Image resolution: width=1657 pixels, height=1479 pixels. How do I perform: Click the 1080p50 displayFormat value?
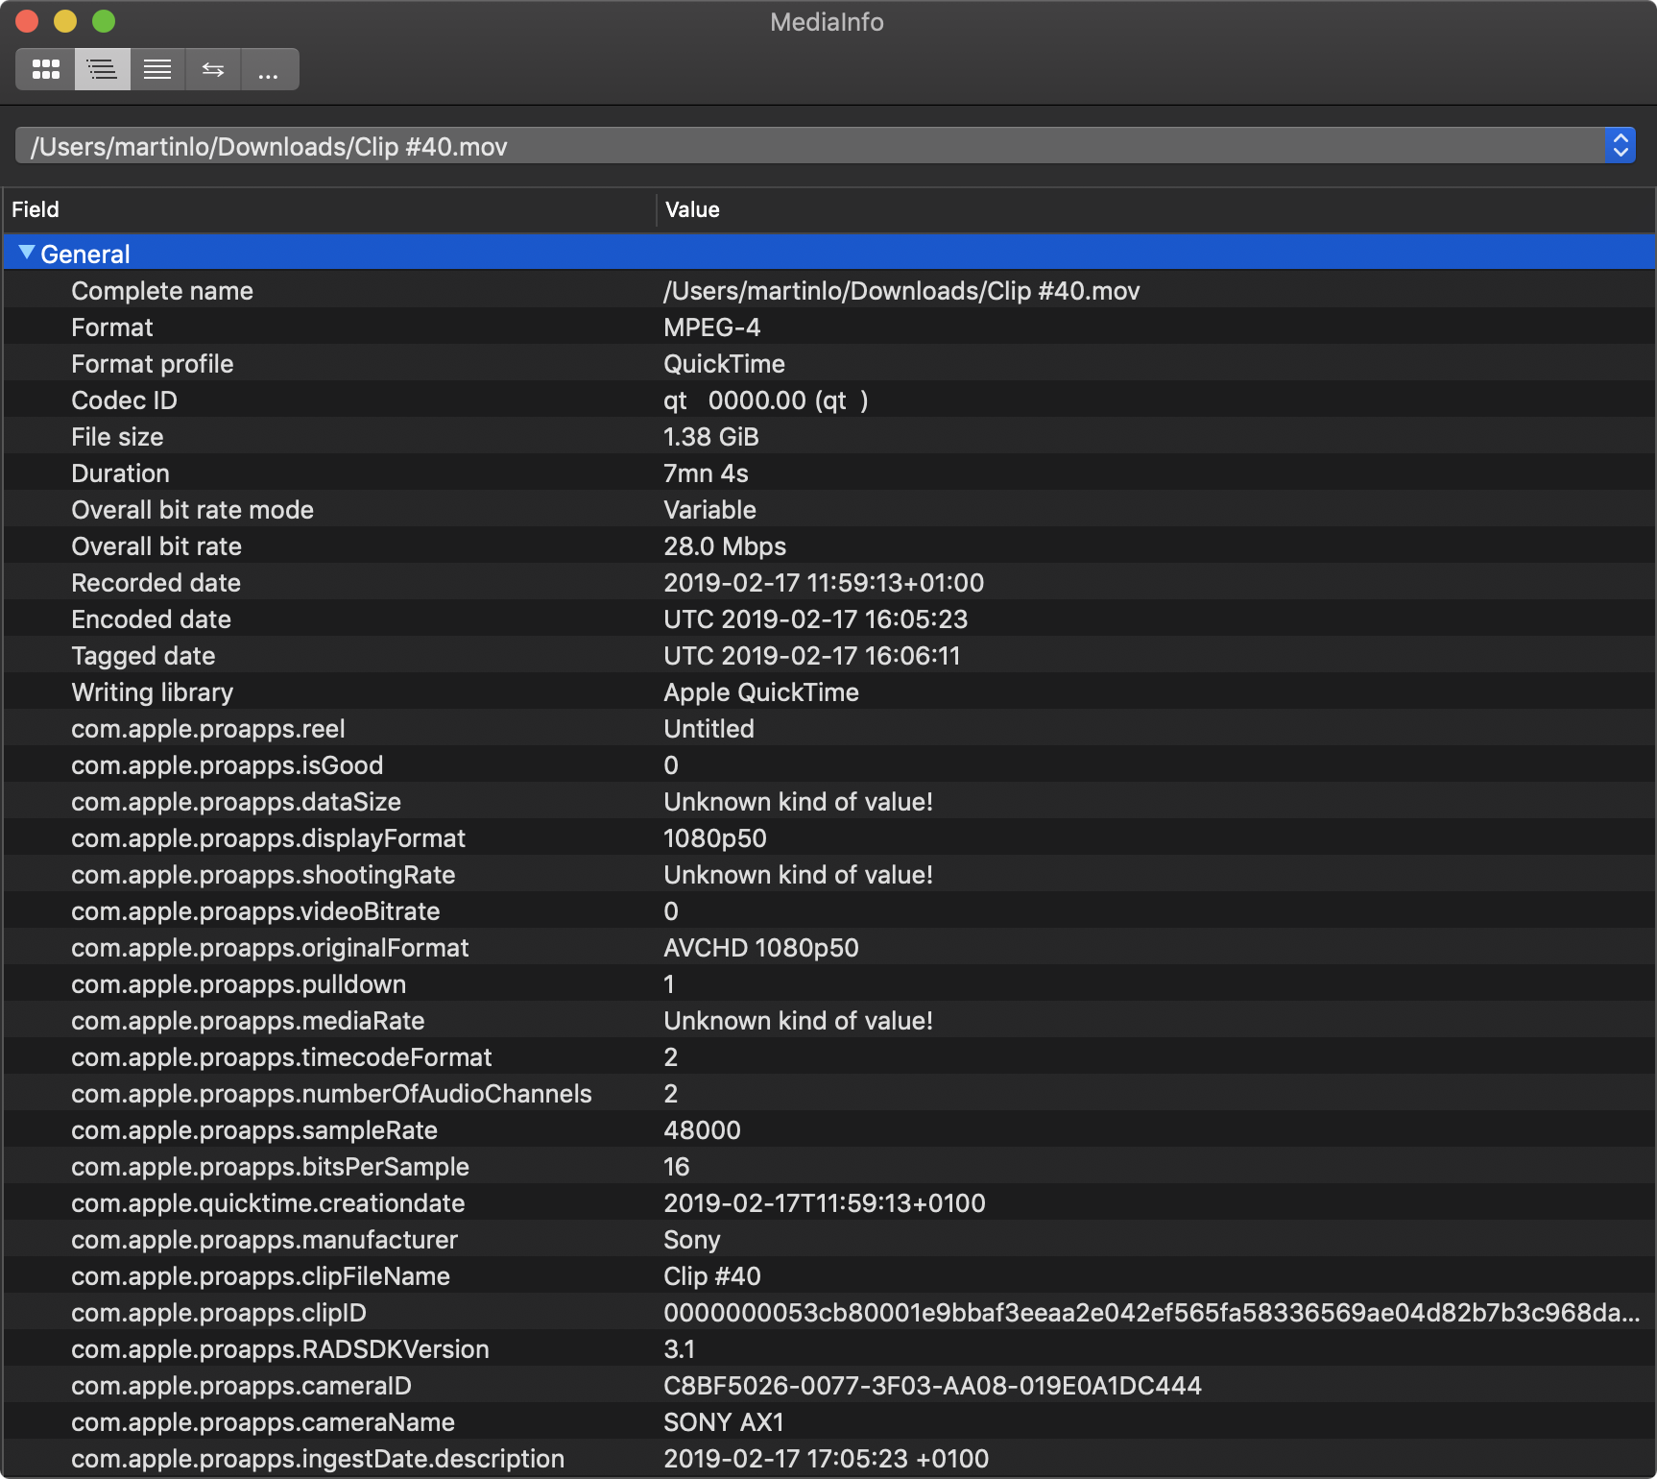point(715,838)
